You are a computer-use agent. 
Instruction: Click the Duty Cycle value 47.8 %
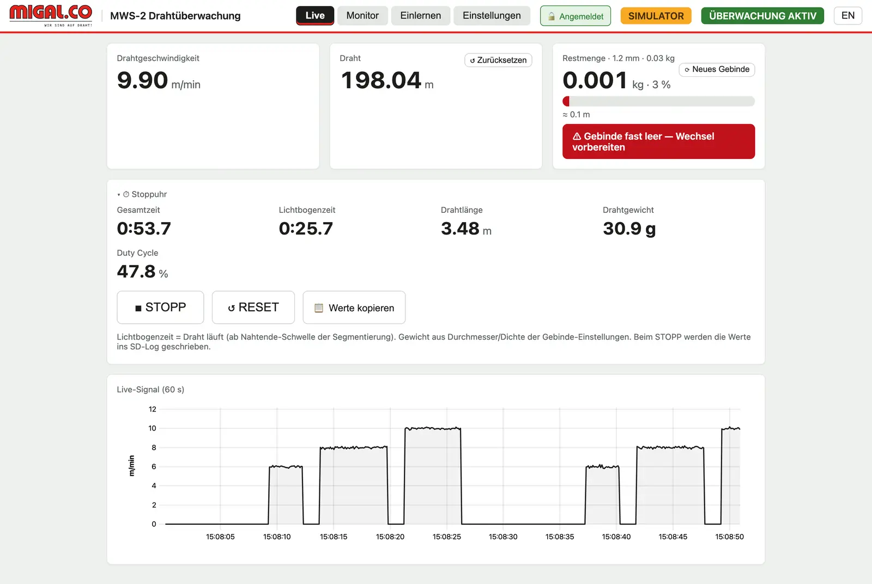pos(142,272)
